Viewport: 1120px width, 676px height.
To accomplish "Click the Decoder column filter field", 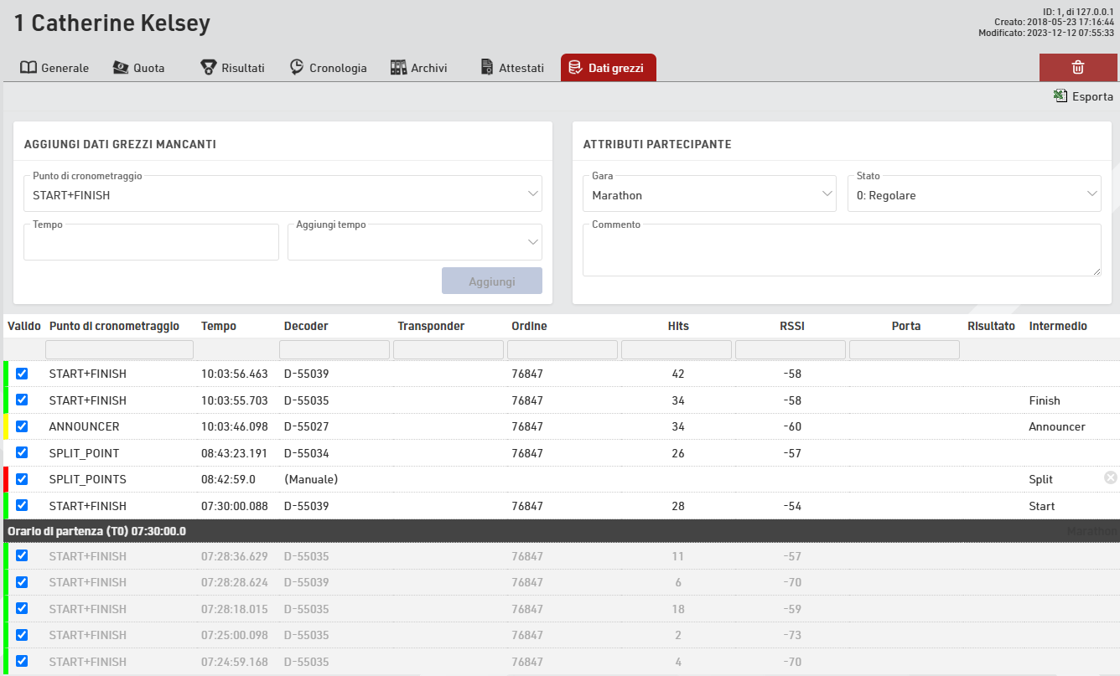I will (x=334, y=349).
